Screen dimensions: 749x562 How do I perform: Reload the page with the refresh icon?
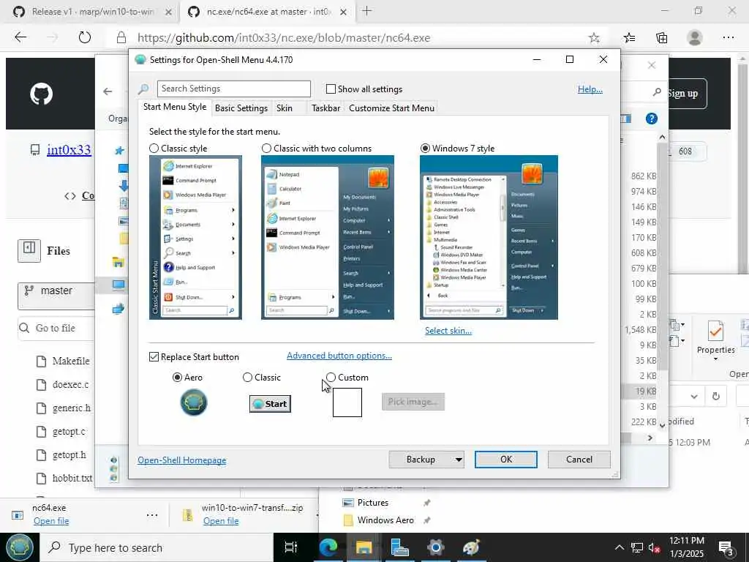pos(85,37)
